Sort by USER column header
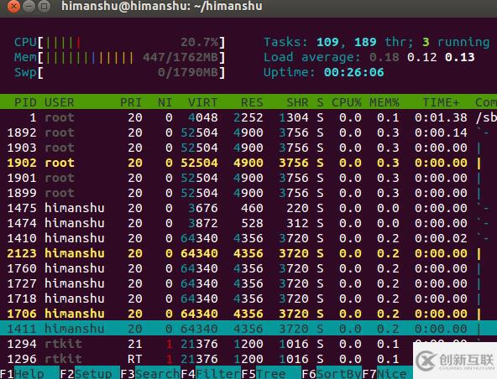 coord(60,102)
